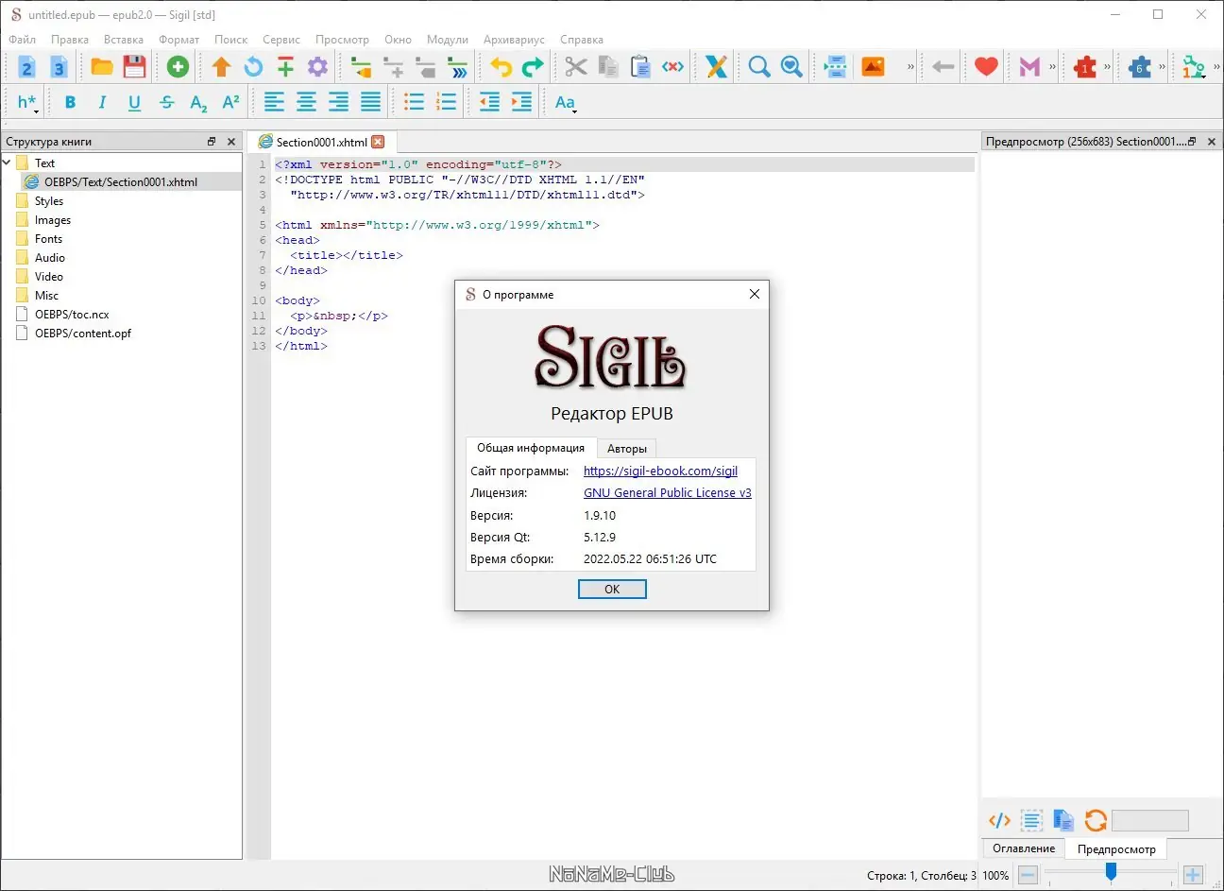Click the Save floppy disk icon
1224x891 pixels.
134,67
